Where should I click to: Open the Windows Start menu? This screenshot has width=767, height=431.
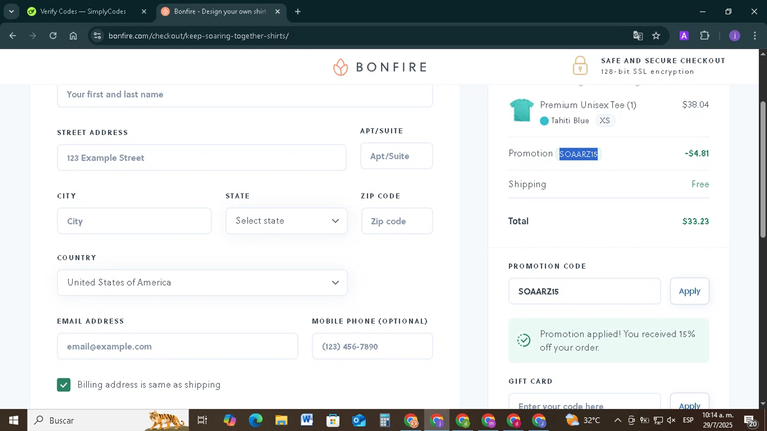[13, 420]
